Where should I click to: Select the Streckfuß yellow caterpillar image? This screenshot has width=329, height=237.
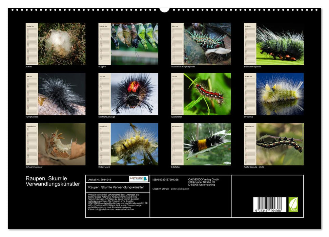(280, 94)
